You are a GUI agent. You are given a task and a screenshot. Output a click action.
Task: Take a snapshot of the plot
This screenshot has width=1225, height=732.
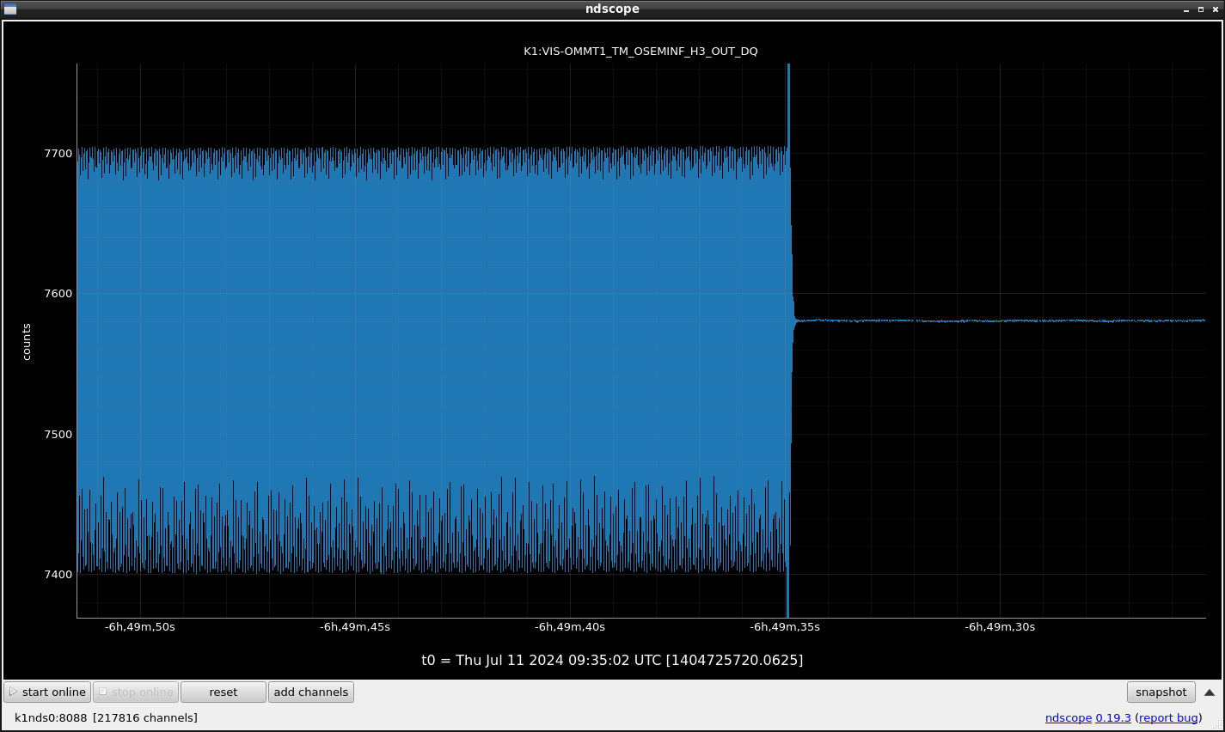click(1161, 692)
